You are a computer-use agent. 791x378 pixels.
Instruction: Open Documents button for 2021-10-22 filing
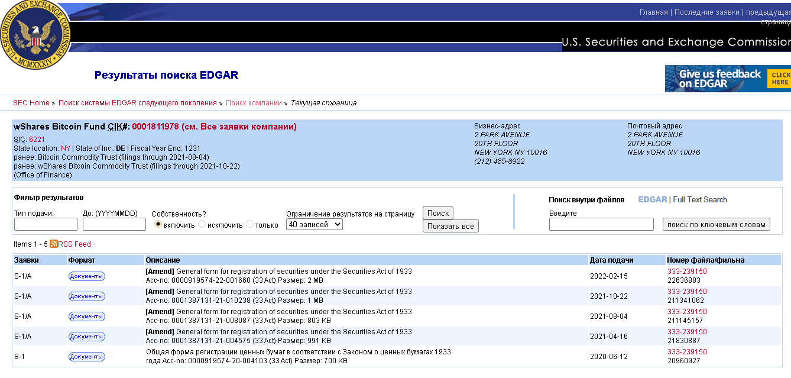(x=86, y=296)
